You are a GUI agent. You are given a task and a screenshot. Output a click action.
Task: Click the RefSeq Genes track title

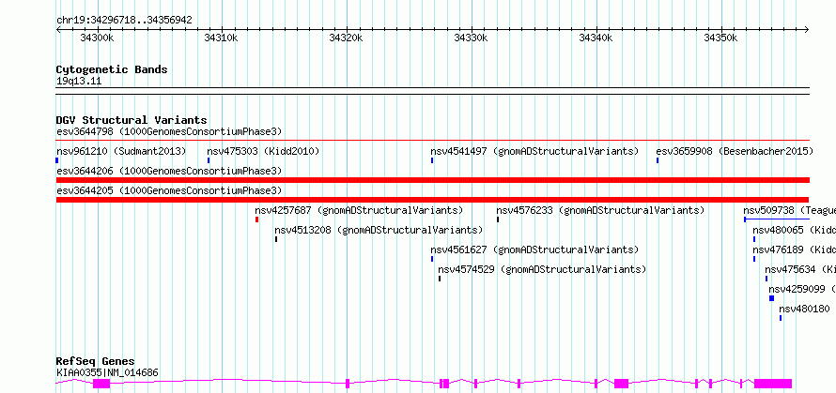click(x=96, y=362)
